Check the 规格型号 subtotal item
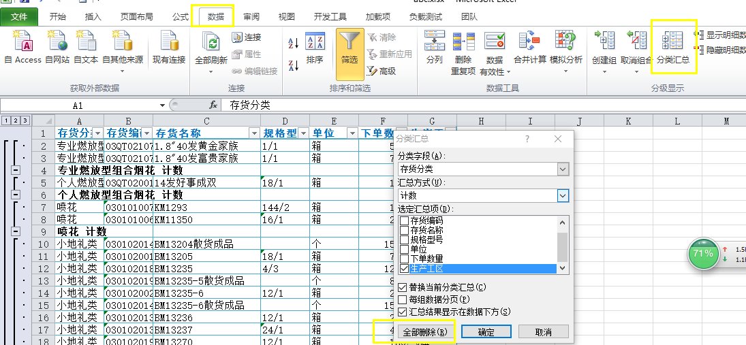746x345 pixels. pos(405,240)
